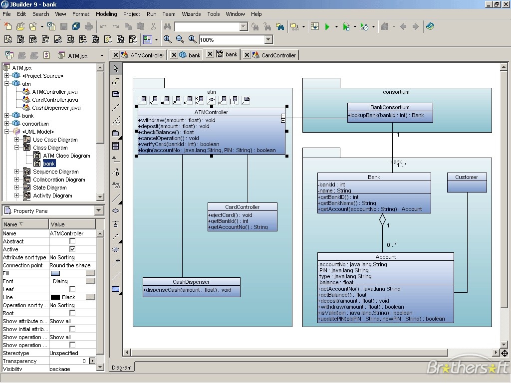Screen dimensions: 511x383
Task: Click the Find binoculars icon
Action: pos(167,26)
